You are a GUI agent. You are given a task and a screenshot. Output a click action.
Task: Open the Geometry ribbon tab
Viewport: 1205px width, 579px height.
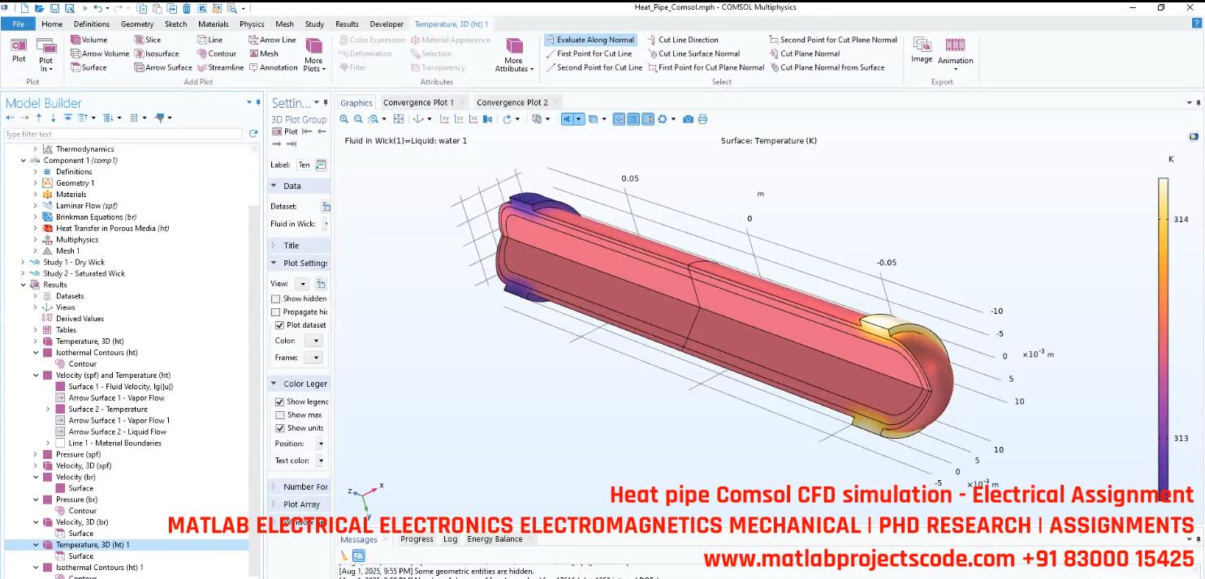pyautogui.click(x=137, y=24)
